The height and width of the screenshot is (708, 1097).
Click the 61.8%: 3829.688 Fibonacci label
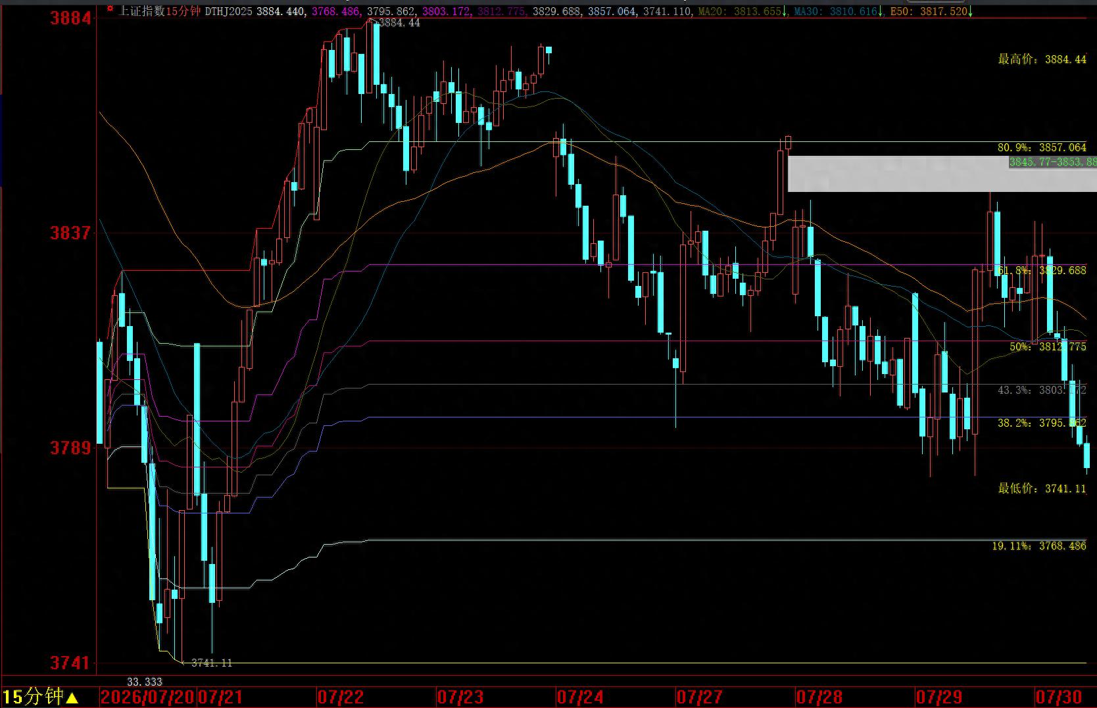1042,271
